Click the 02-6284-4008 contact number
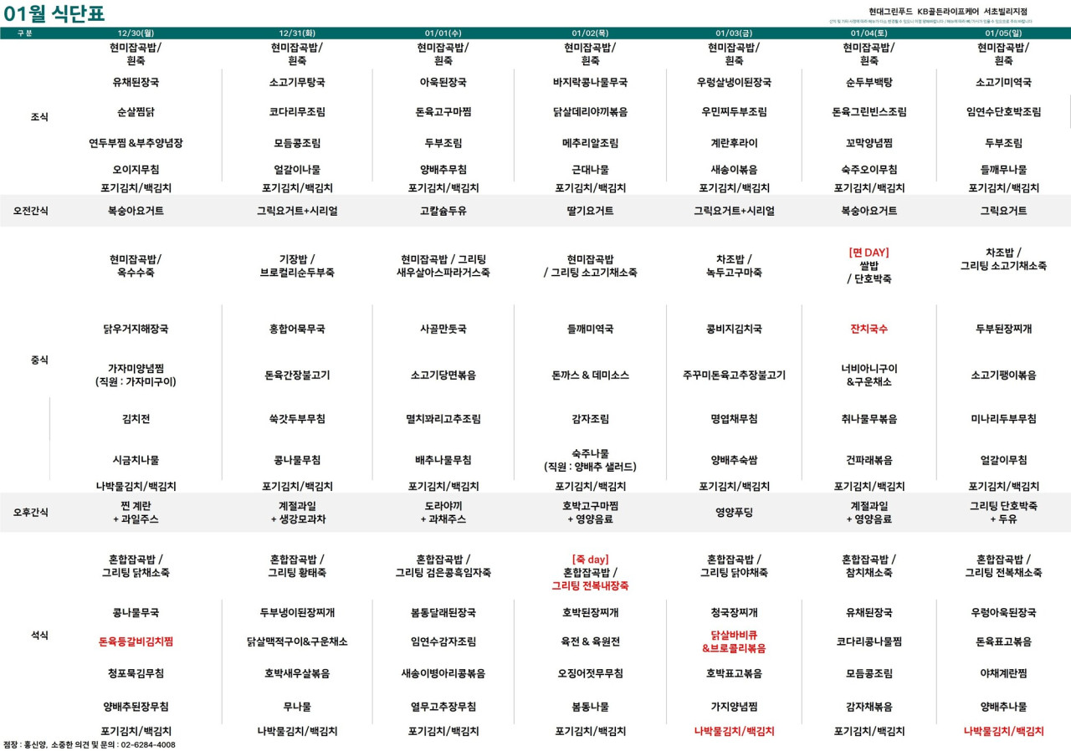Viewport: 1071px width, 751px height. (x=148, y=744)
